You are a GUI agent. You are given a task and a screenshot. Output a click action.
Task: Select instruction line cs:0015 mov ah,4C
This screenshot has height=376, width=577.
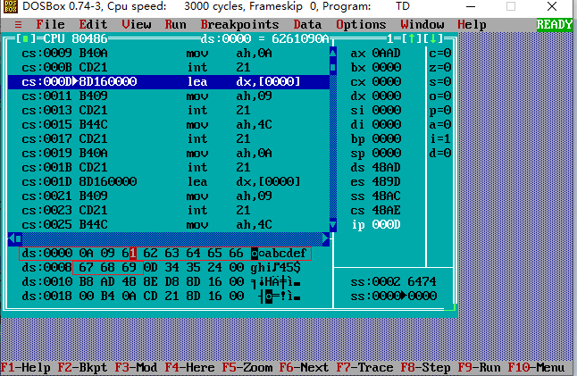click(x=169, y=125)
